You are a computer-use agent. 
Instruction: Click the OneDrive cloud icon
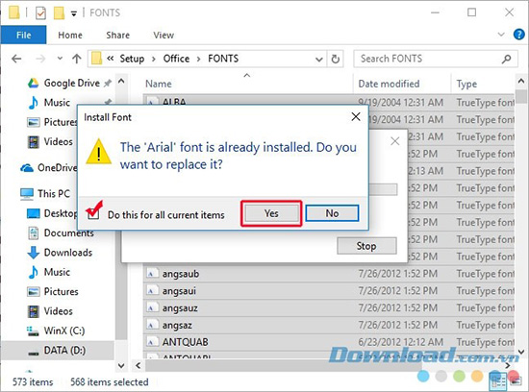click(27, 167)
